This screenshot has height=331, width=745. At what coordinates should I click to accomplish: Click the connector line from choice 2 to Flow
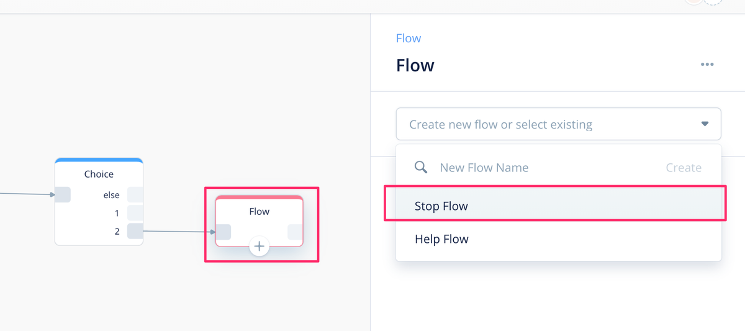179,232
